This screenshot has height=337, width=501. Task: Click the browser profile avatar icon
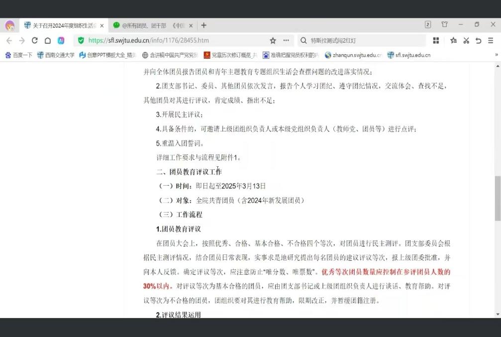tap(10, 25)
